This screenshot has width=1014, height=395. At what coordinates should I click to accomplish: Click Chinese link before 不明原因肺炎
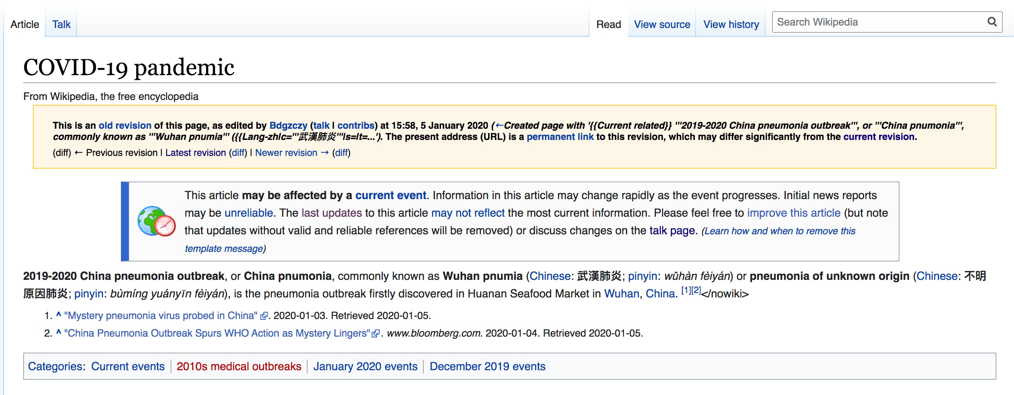click(937, 276)
